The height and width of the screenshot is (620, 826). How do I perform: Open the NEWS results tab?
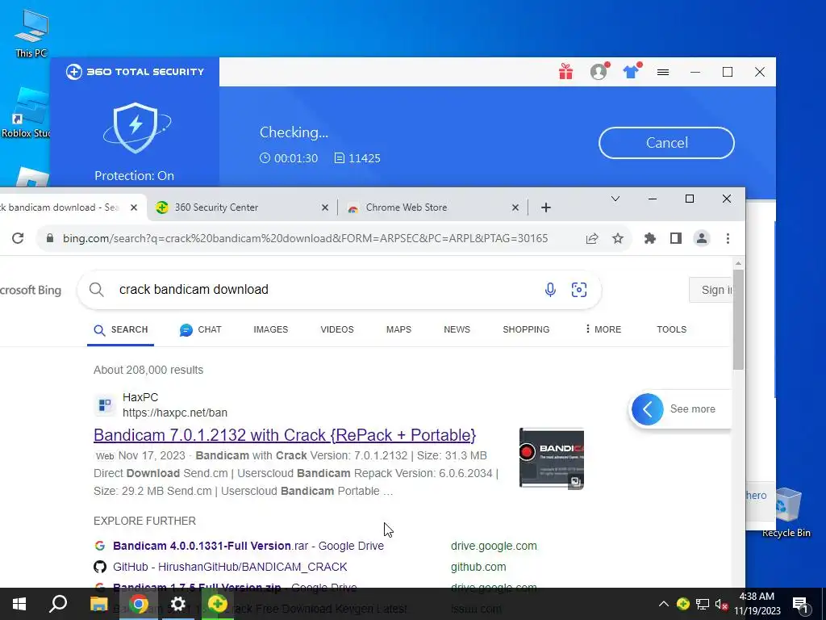click(457, 329)
